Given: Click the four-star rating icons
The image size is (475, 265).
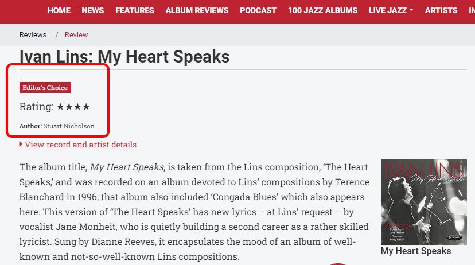Looking at the screenshot, I should coord(73,107).
